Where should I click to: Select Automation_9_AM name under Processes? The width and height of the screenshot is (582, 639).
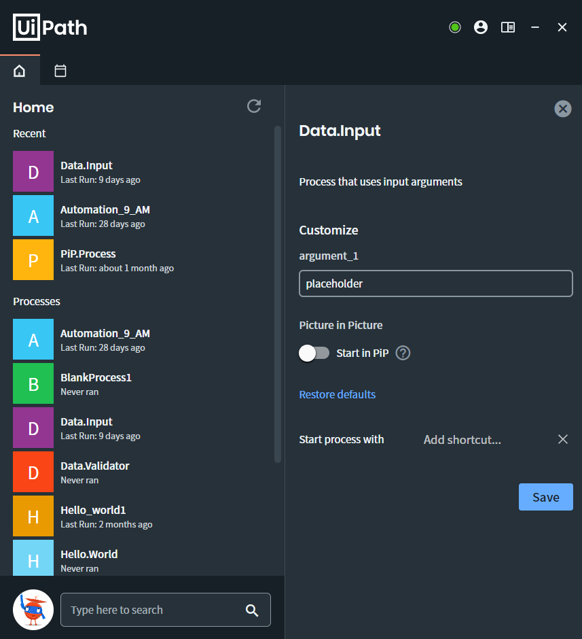pos(105,333)
